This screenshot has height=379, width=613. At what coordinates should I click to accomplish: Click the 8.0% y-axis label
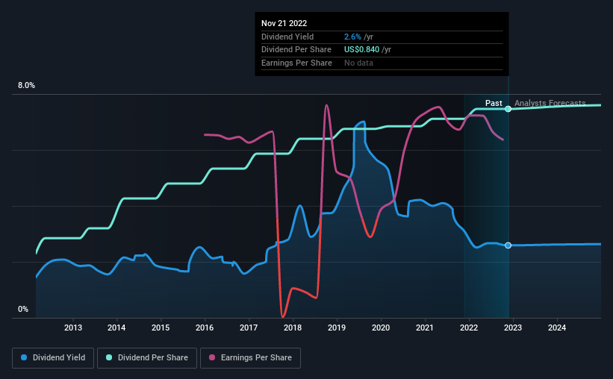(27, 86)
